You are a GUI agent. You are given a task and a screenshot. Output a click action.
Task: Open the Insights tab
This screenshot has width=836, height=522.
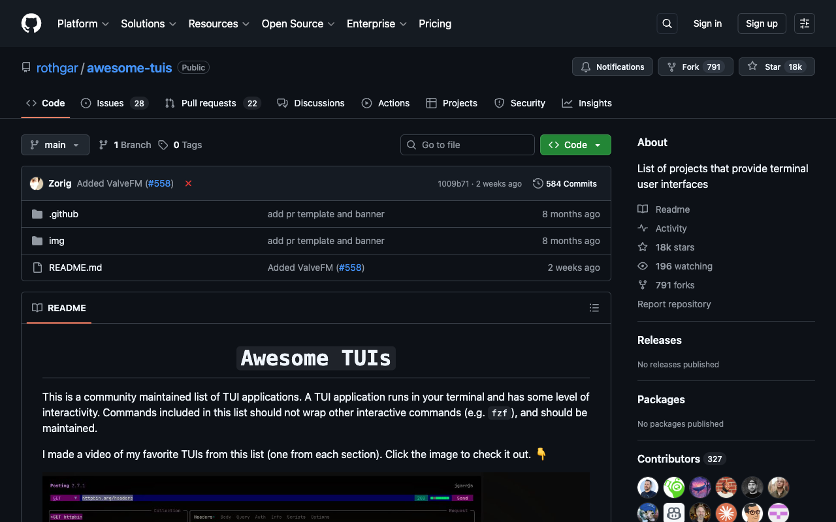coord(587,103)
